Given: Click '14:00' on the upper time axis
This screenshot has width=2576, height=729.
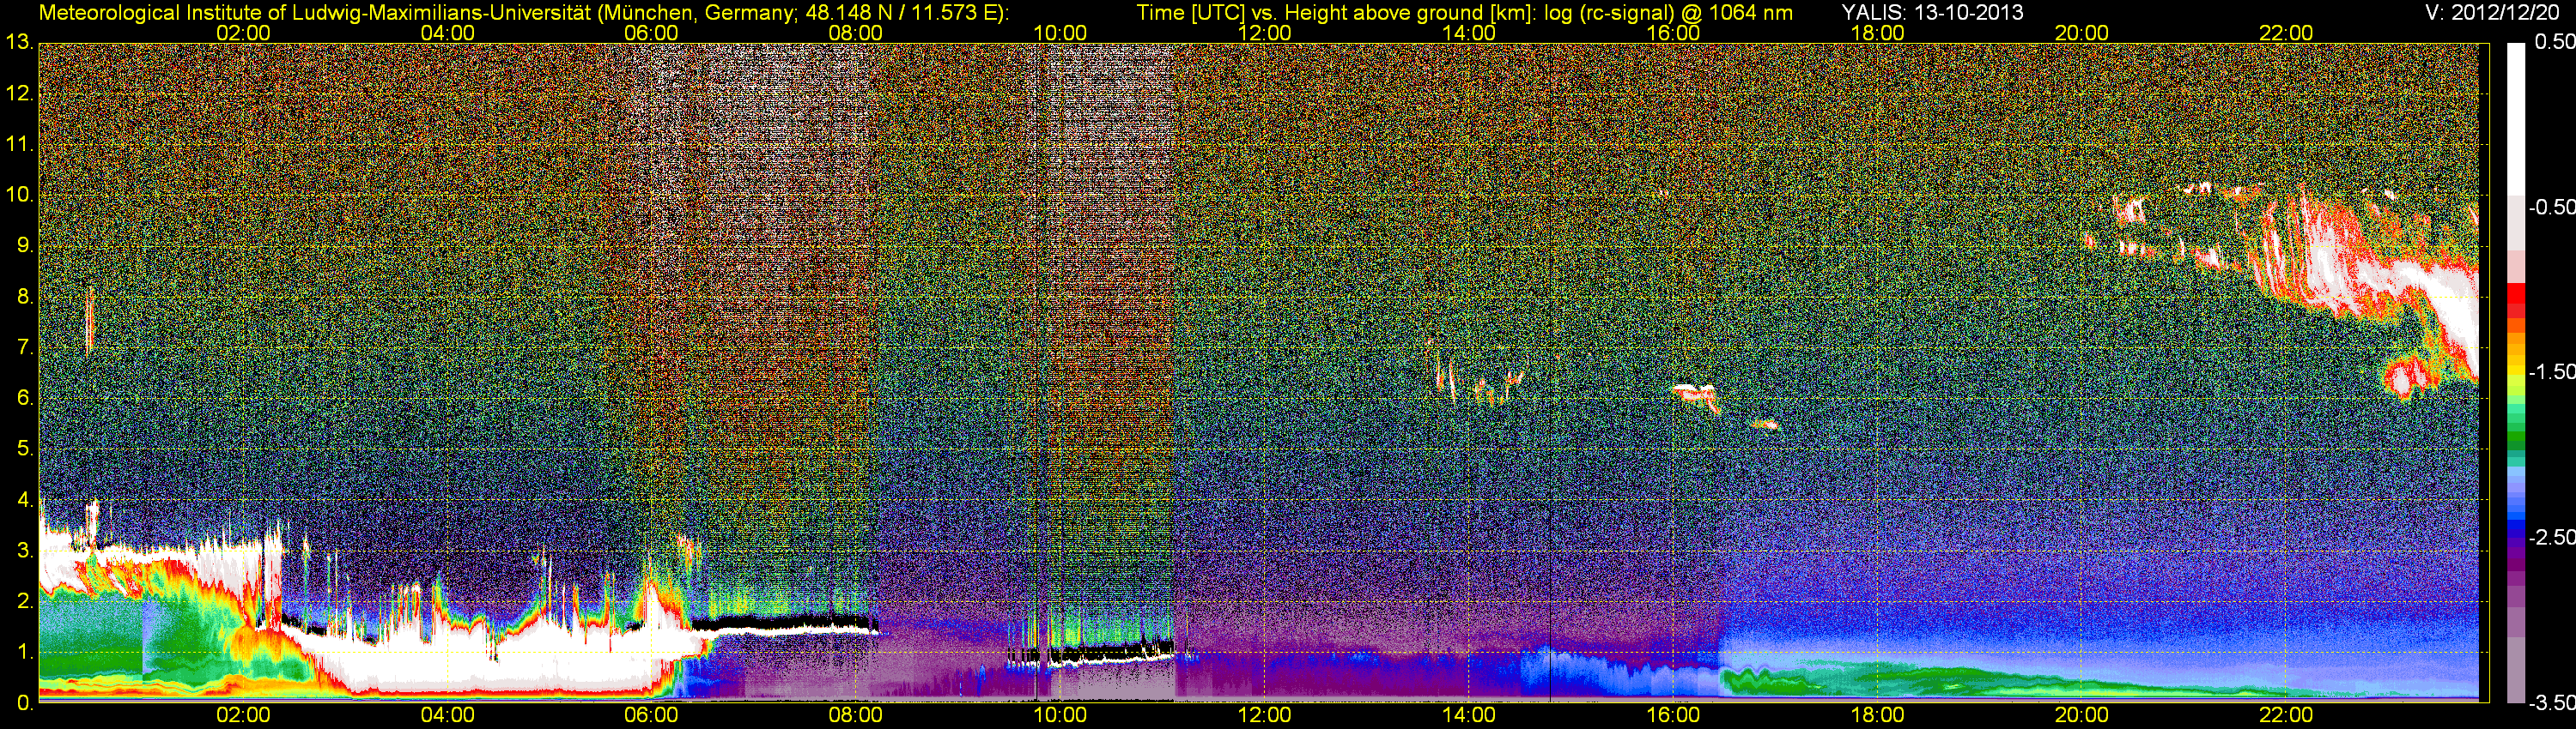Looking at the screenshot, I should [x=1469, y=33].
